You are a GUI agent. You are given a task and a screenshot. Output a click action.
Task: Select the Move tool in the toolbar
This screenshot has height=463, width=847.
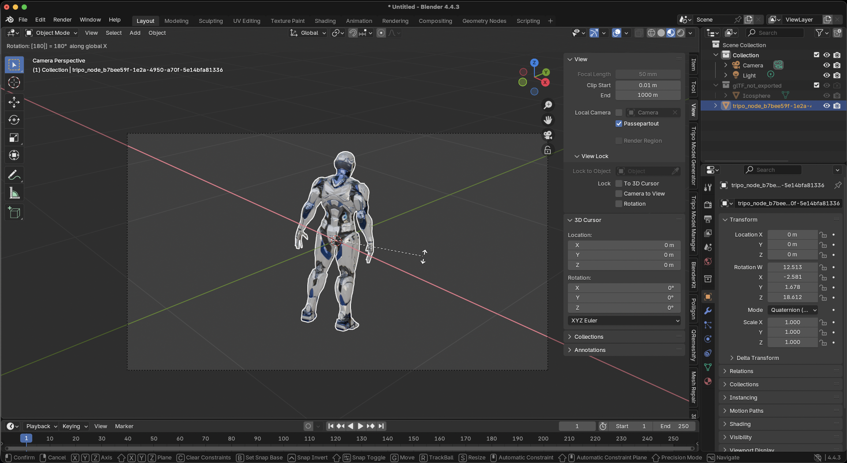(x=14, y=102)
